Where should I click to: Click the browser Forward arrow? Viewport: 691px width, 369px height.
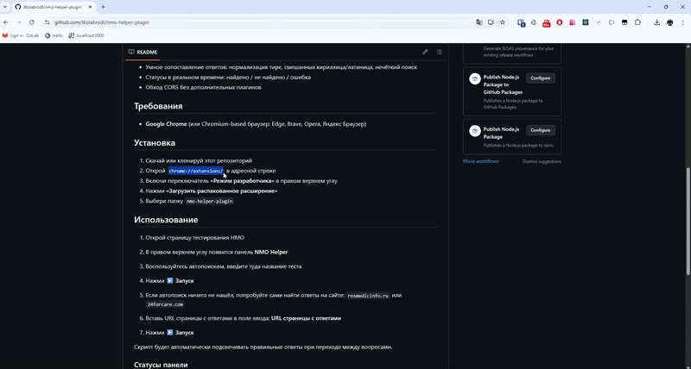coord(18,22)
